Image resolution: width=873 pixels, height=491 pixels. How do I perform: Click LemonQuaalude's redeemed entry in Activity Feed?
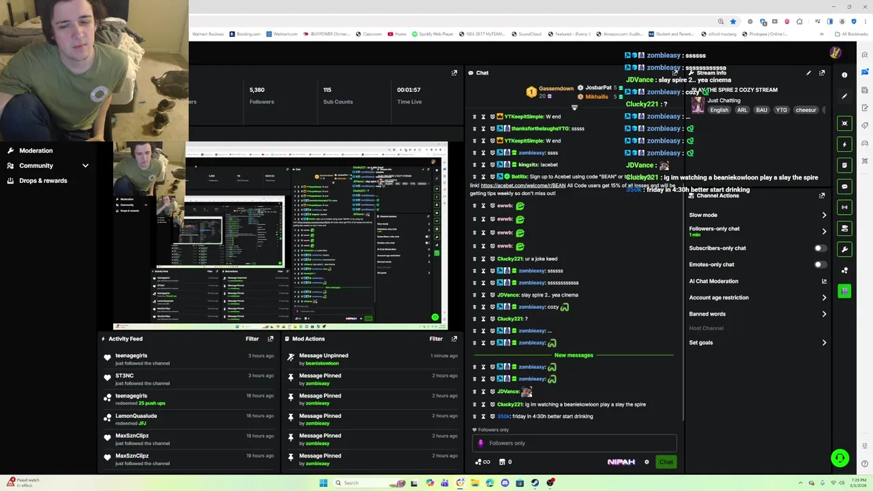click(189, 419)
